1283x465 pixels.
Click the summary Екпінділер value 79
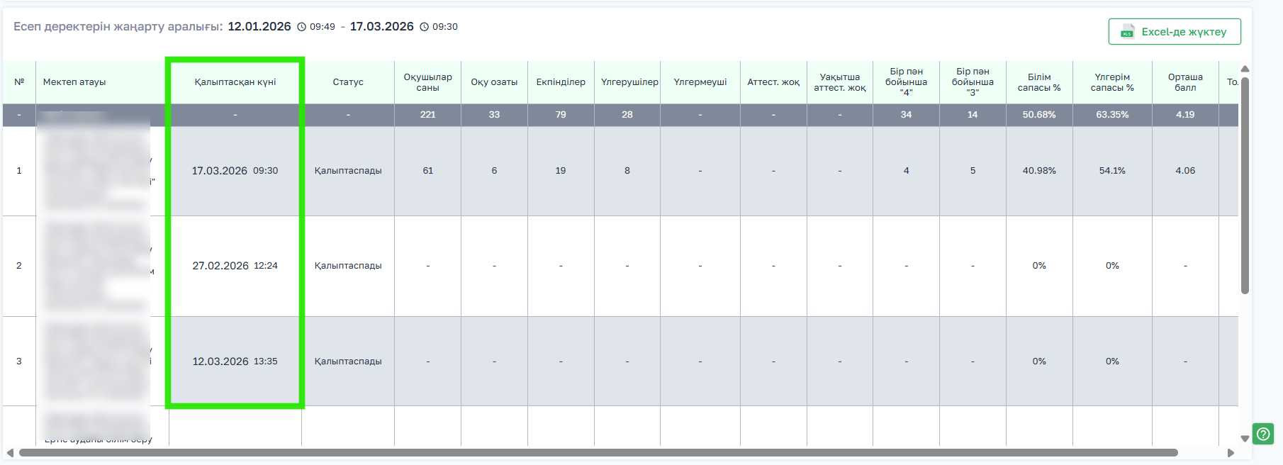point(561,115)
